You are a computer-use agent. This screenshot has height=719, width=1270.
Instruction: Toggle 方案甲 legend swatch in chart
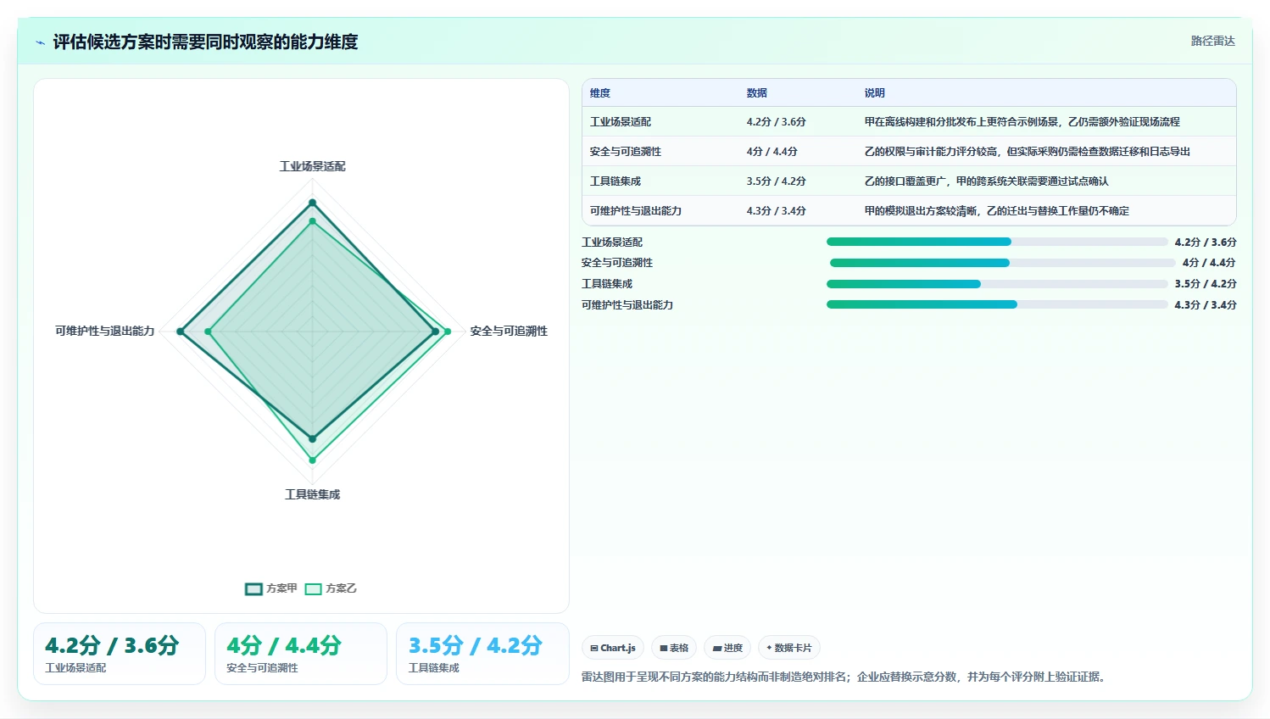click(253, 588)
